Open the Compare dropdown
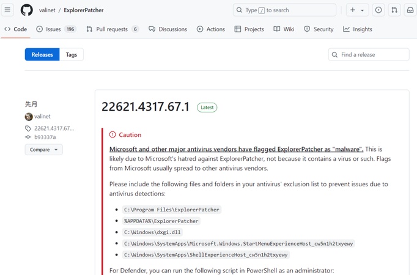The image size is (417, 275). [44, 150]
